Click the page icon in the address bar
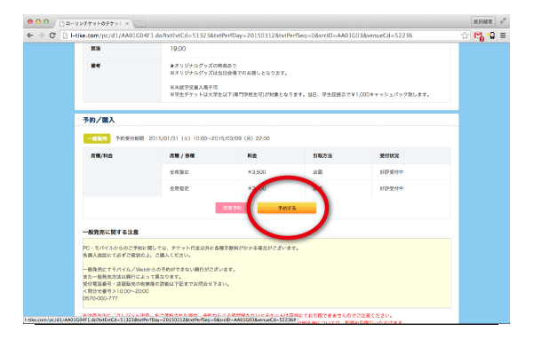 click(x=65, y=35)
